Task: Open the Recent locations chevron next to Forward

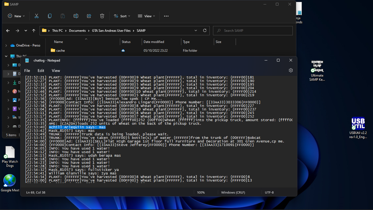Action: click(26, 31)
